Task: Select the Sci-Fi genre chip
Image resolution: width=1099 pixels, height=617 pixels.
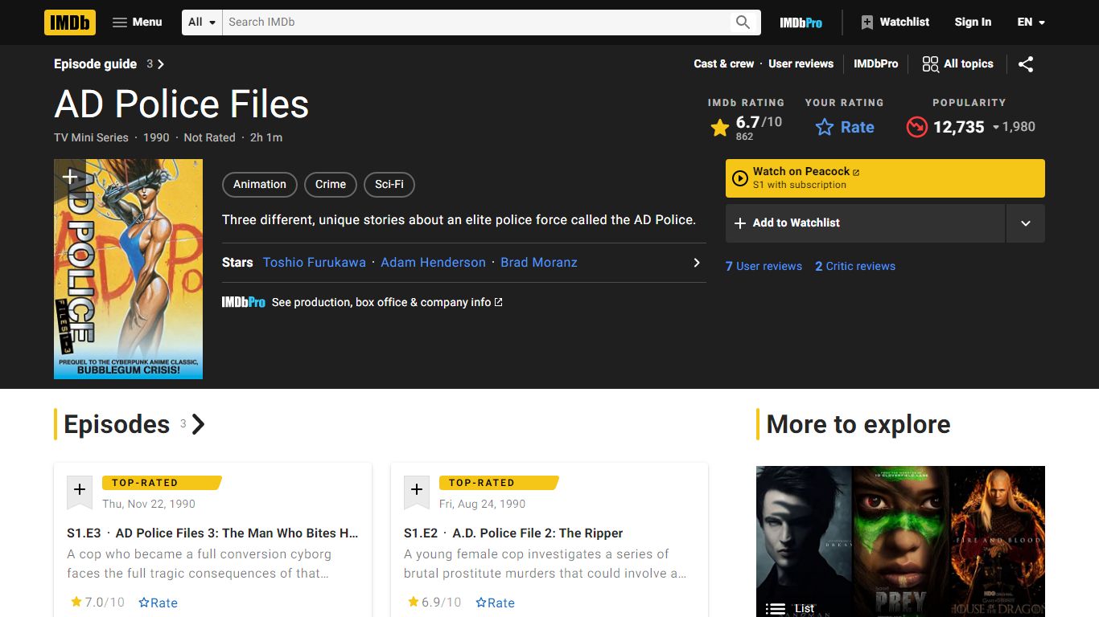Action: [389, 185]
